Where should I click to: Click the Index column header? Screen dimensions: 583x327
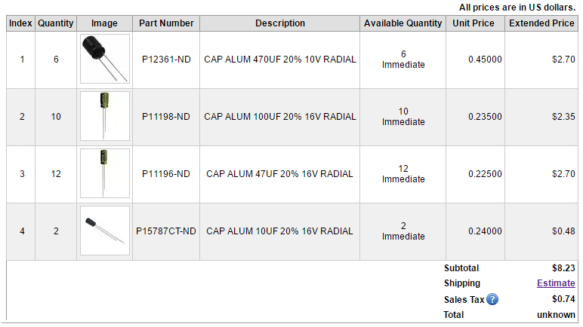pos(21,23)
